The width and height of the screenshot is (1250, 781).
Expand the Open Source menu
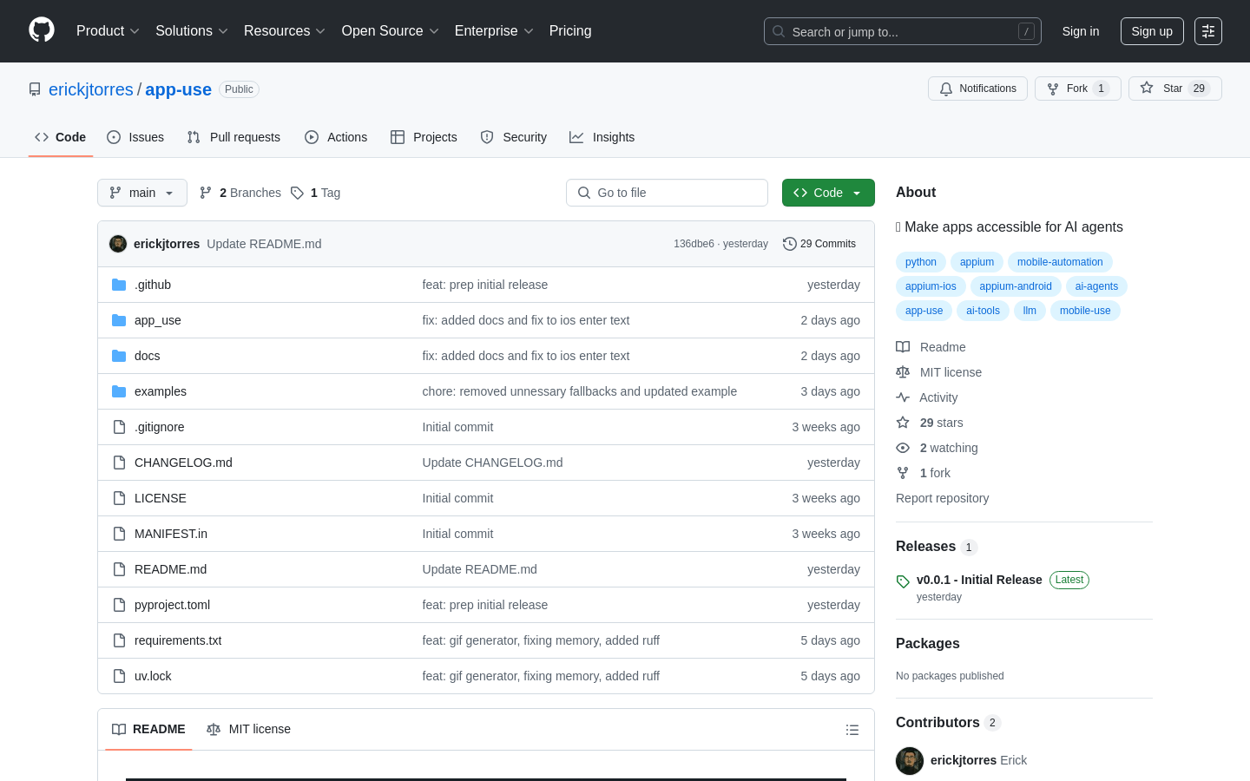[x=391, y=31]
